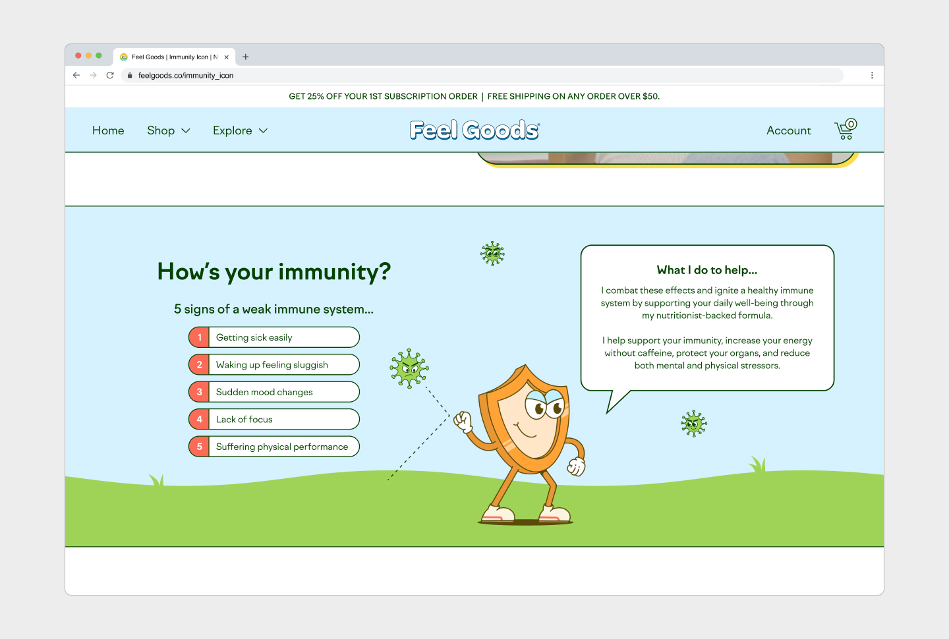Click the germ below the speech bubble
The width and height of the screenshot is (949, 639).
[x=693, y=424]
